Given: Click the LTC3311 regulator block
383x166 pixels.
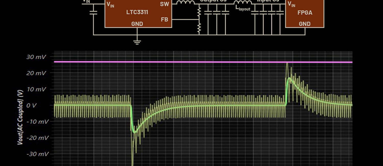Looking at the screenshot, I should (137, 12).
